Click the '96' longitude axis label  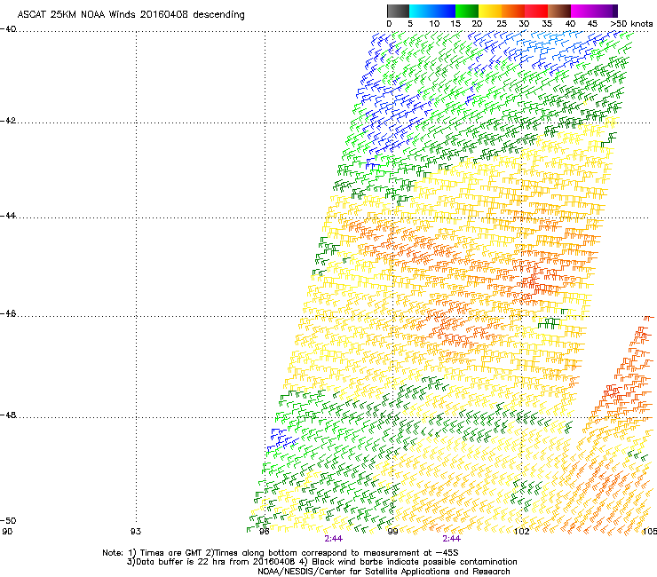(265, 532)
